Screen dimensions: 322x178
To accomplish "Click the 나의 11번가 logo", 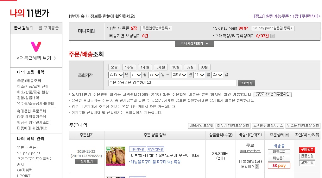I will point(29,13).
